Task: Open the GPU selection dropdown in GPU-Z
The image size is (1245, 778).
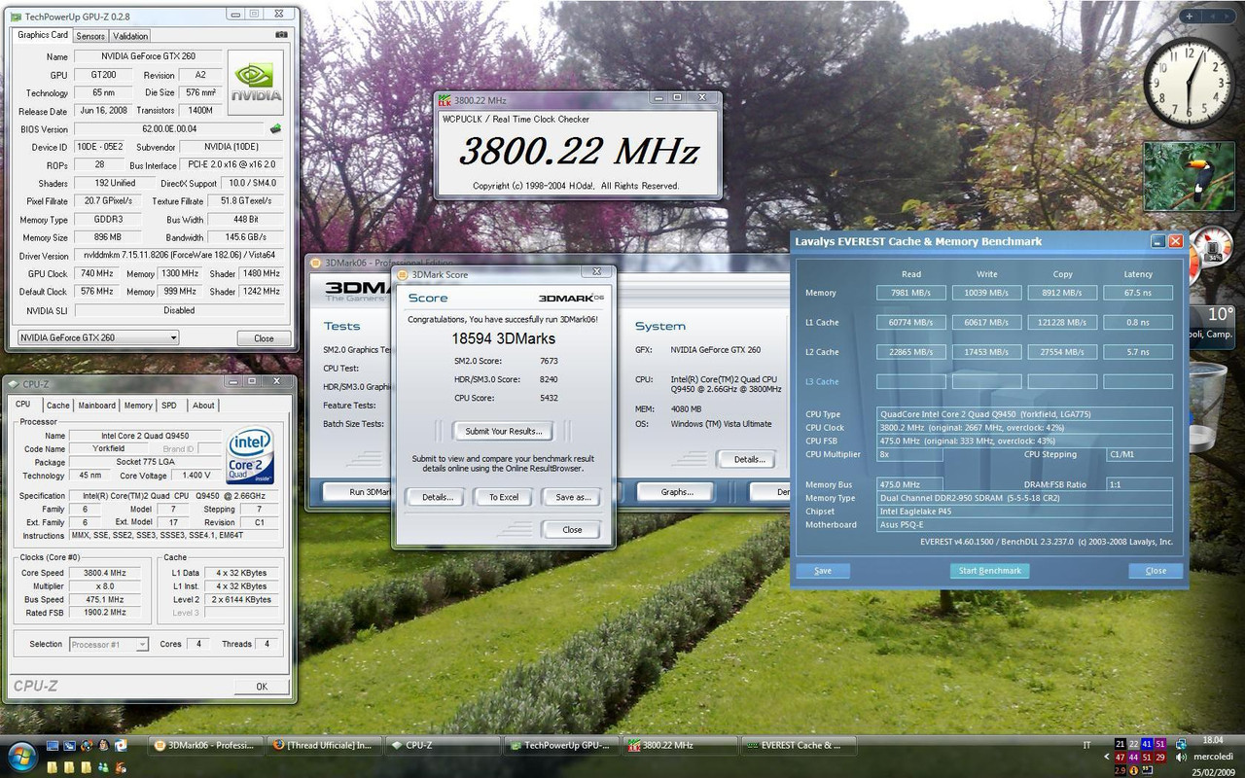Action: 98,337
